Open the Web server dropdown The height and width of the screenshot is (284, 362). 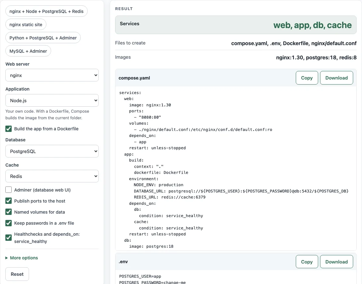[52, 75]
